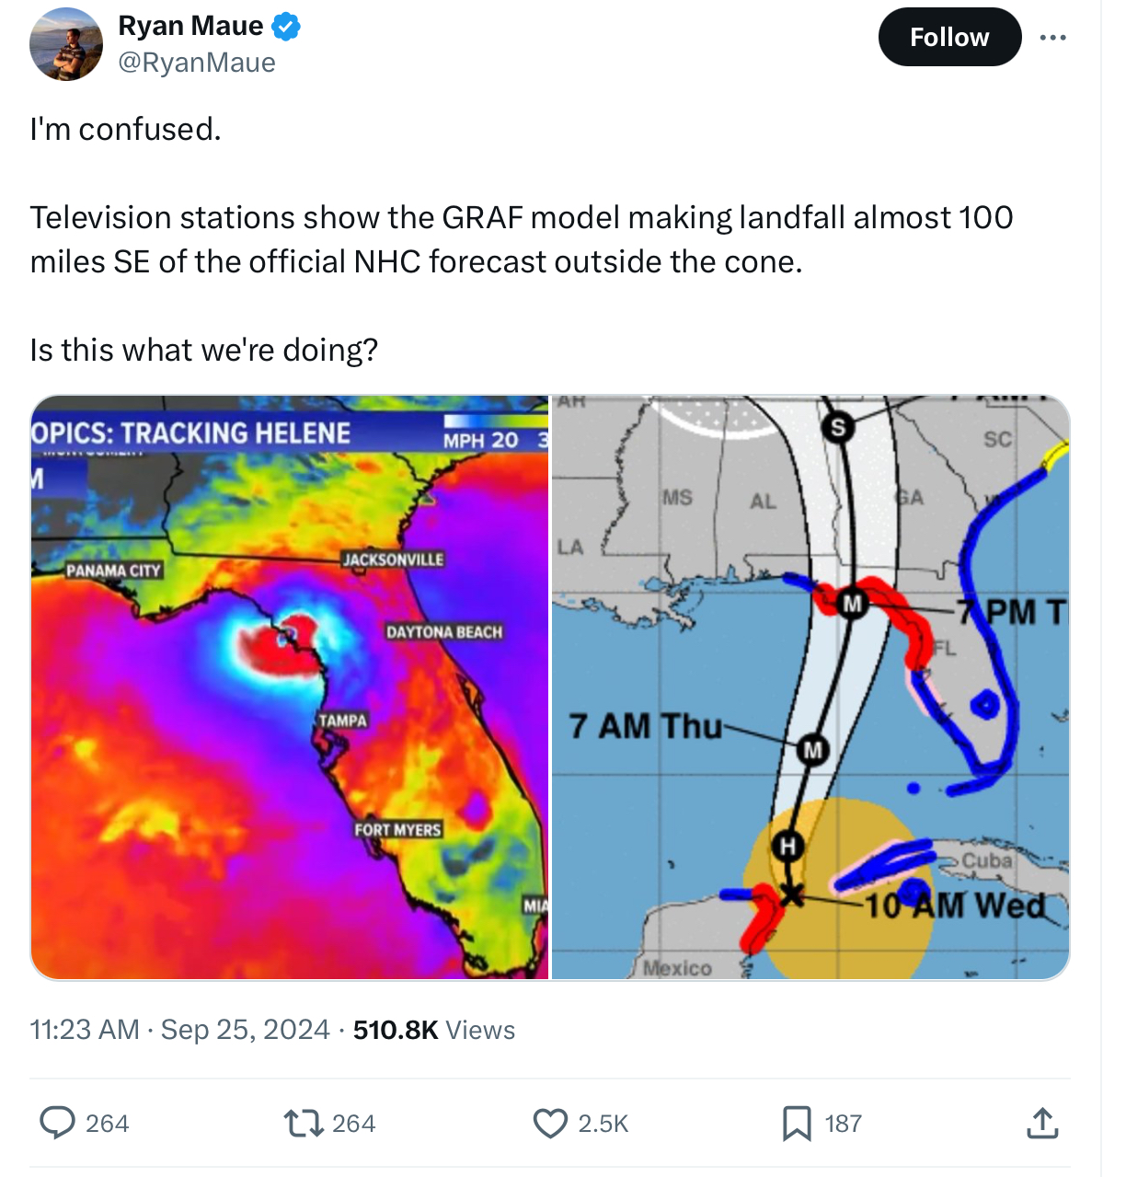The width and height of the screenshot is (1126, 1177).
Task: Open the Tracking Helene radar image
Action: tap(290, 687)
